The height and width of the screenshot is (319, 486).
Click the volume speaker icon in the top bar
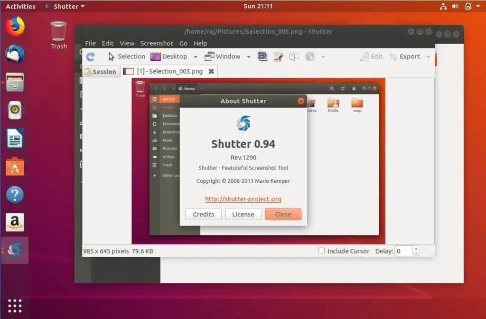[455, 6]
